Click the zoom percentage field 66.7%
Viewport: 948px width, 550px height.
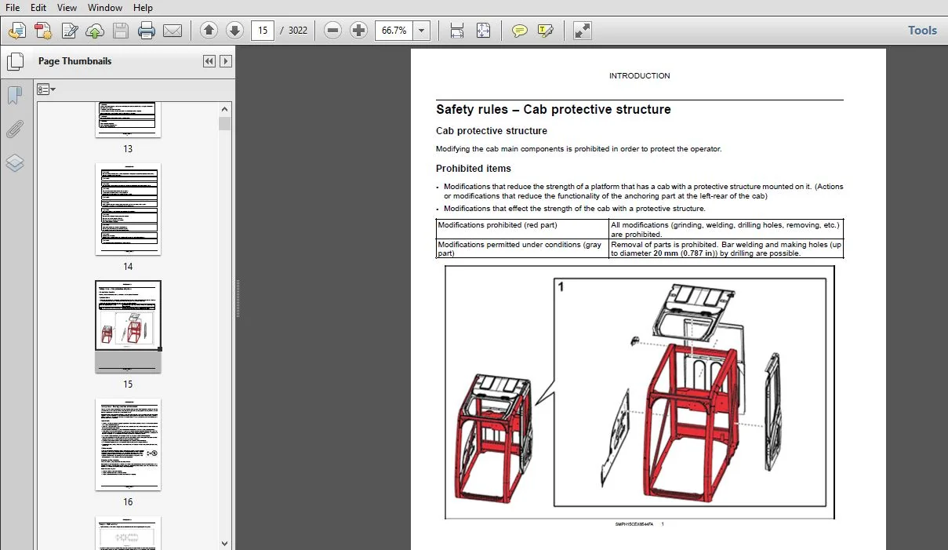click(394, 31)
